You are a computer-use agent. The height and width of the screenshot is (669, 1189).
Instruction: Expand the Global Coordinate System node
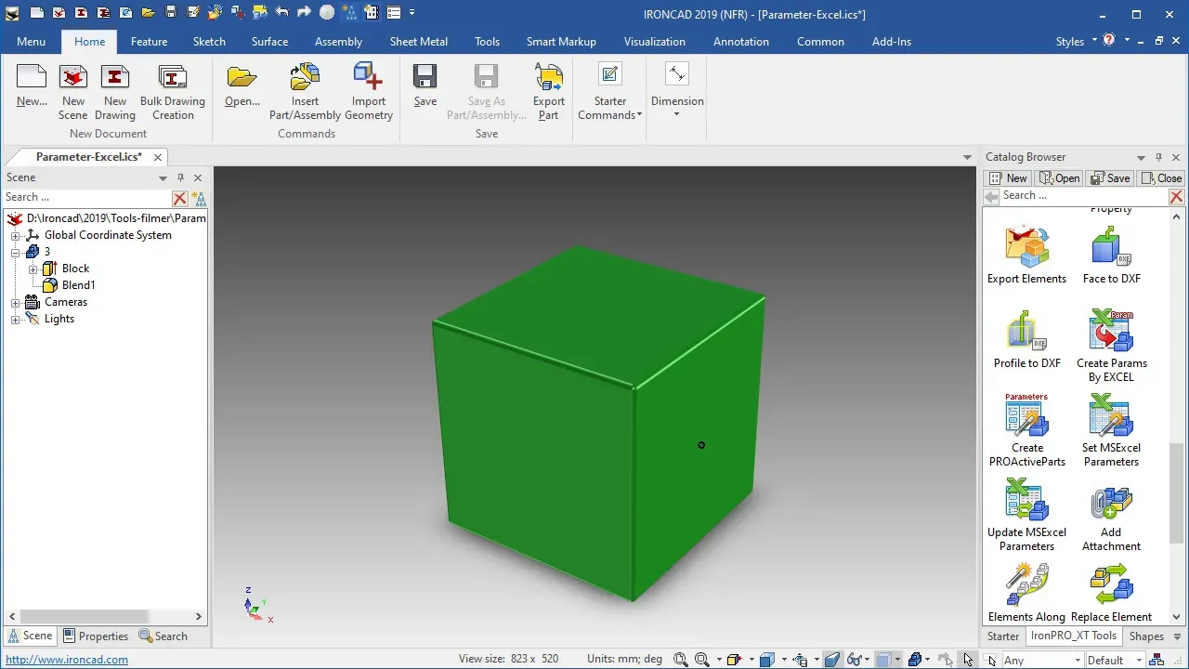[16, 236]
